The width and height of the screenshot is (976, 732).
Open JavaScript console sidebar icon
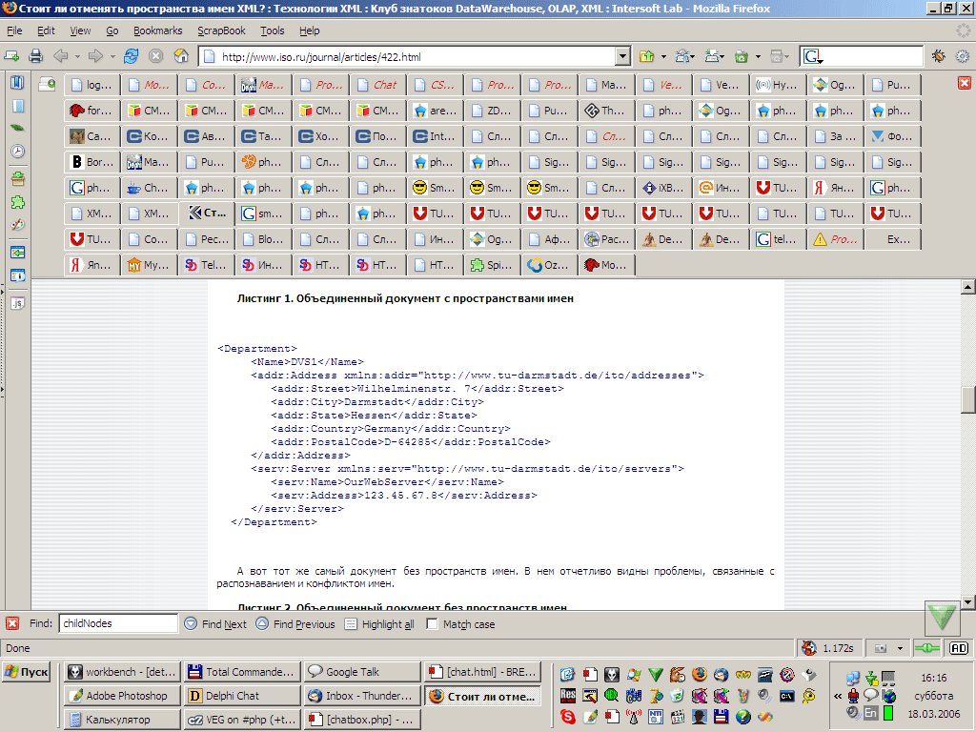[17, 303]
